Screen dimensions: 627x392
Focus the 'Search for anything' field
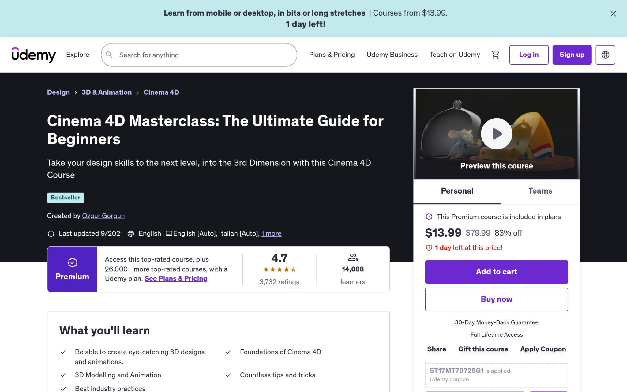pyautogui.click(x=199, y=55)
